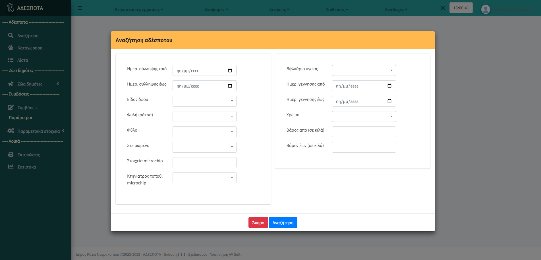Open the Χρώμα dropdown
The width and height of the screenshot is (541, 260).
(x=364, y=117)
